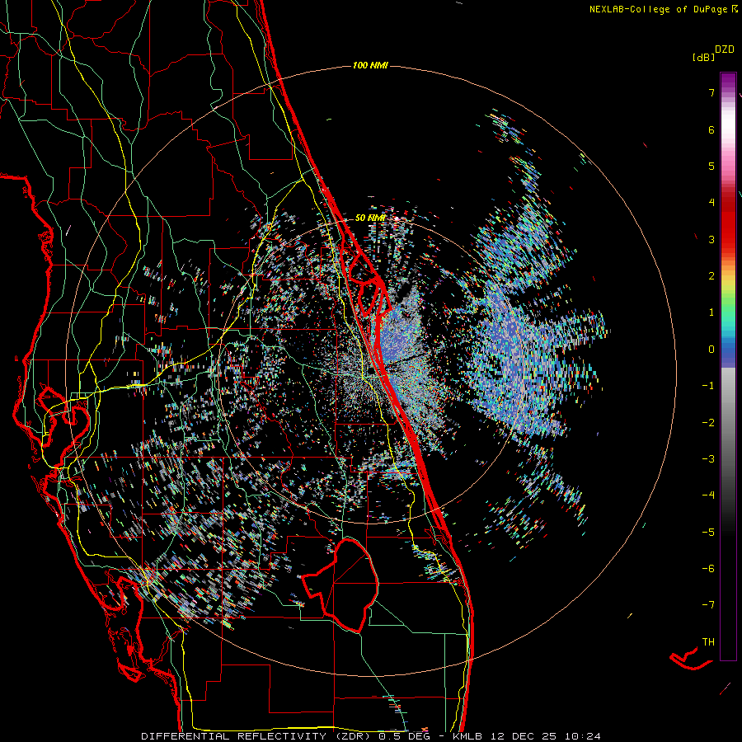Click the 7 value on color scale
This screenshot has height=742, width=742.
click(711, 92)
